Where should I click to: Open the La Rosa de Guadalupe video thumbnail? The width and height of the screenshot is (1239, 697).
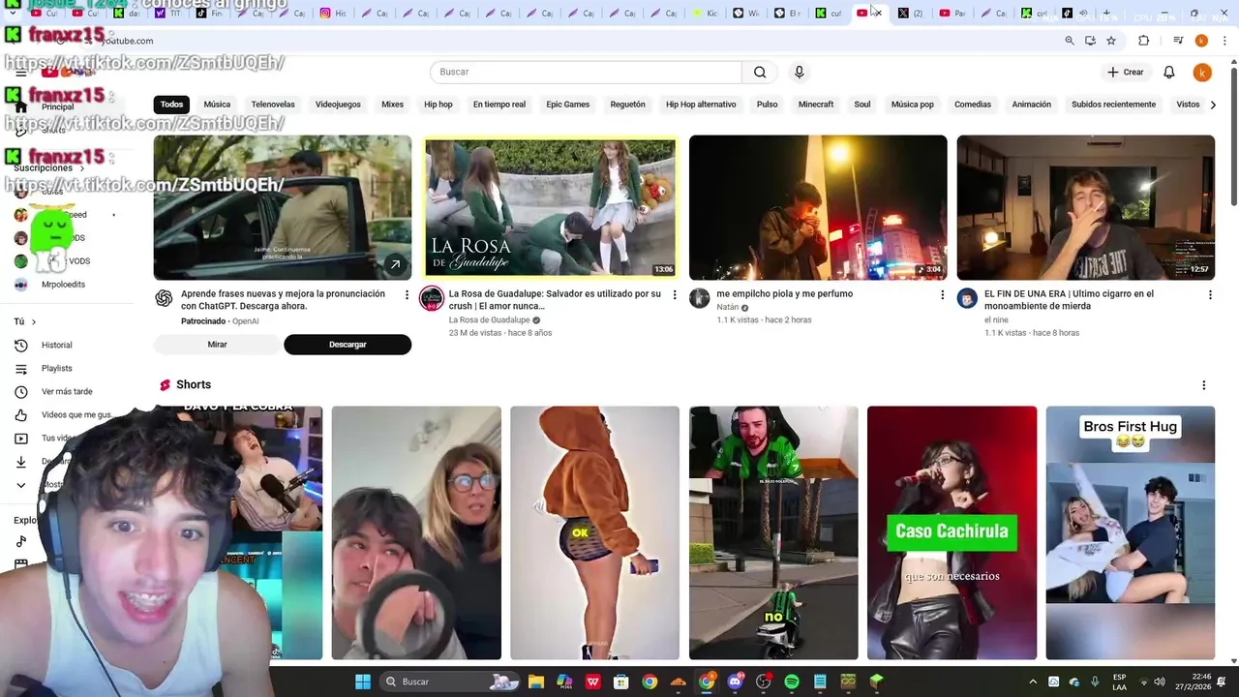click(550, 208)
